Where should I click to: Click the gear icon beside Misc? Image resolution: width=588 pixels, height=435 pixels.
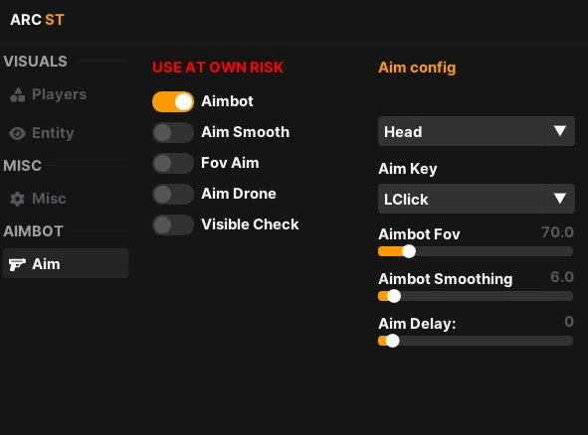pyautogui.click(x=17, y=199)
